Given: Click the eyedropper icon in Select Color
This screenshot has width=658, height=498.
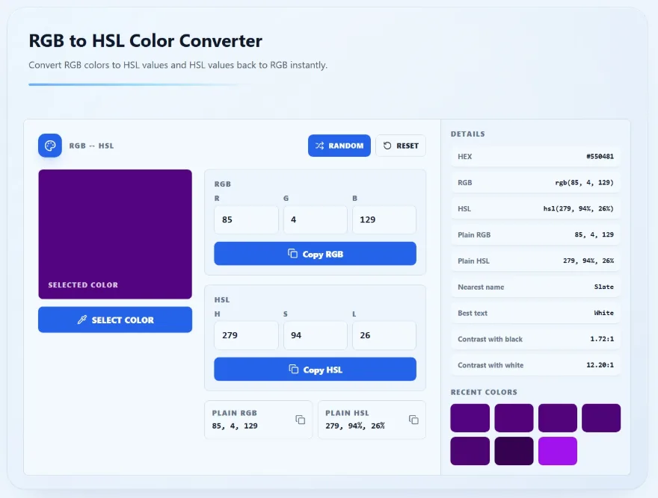Looking at the screenshot, I should pyautogui.click(x=82, y=320).
